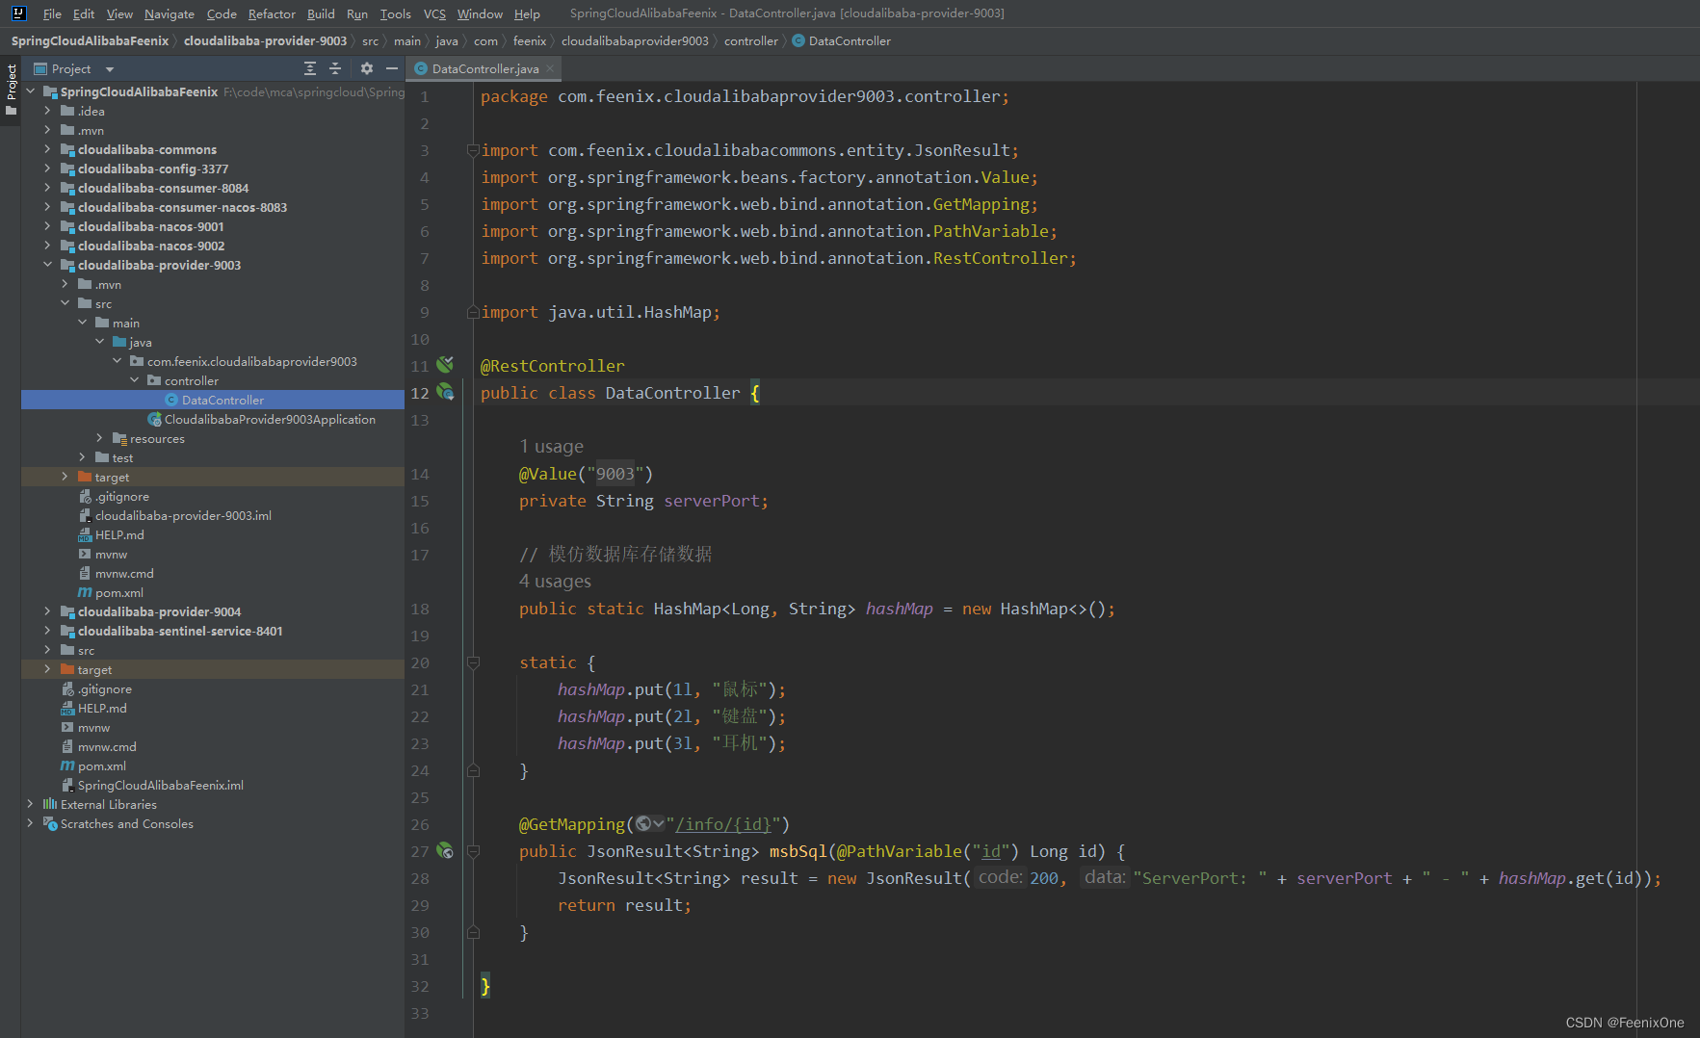Click the Expand All icon in Project panel
The width and height of the screenshot is (1700, 1038).
(310, 68)
